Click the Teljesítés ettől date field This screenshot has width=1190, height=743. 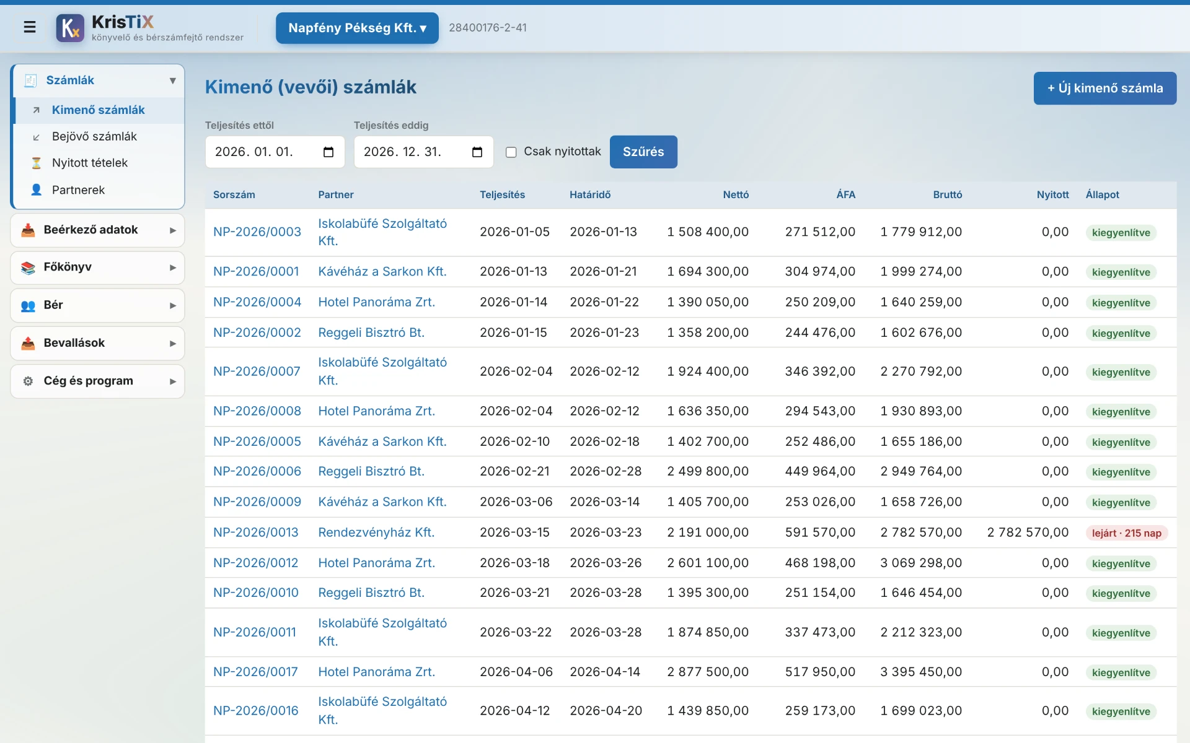(x=275, y=152)
